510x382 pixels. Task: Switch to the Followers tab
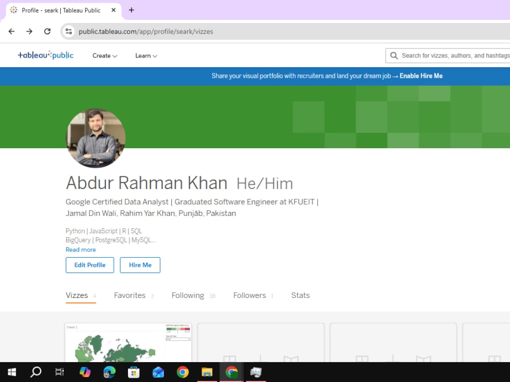click(x=253, y=295)
